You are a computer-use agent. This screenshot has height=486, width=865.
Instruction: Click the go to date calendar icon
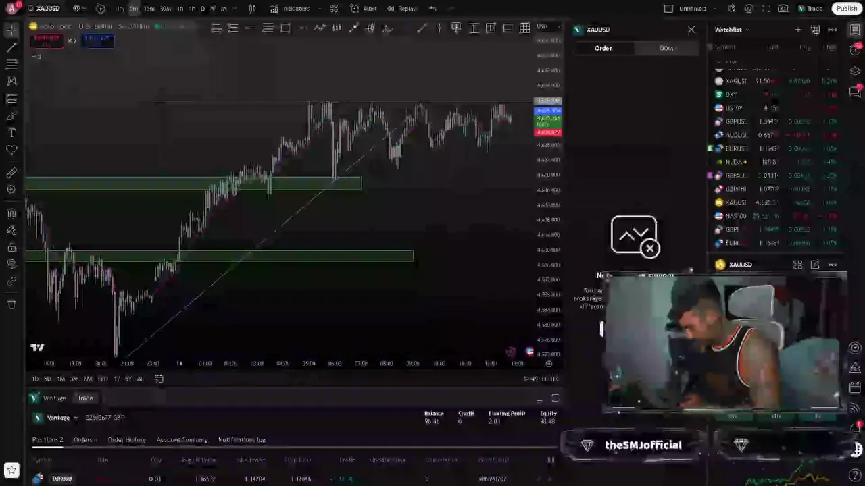point(159,379)
